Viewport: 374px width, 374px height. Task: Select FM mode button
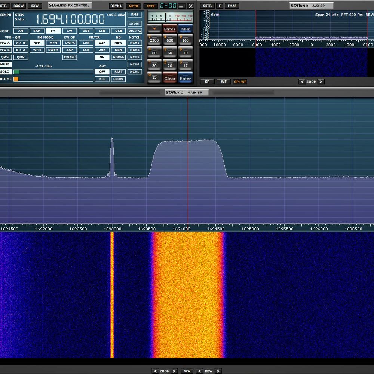tap(53, 31)
